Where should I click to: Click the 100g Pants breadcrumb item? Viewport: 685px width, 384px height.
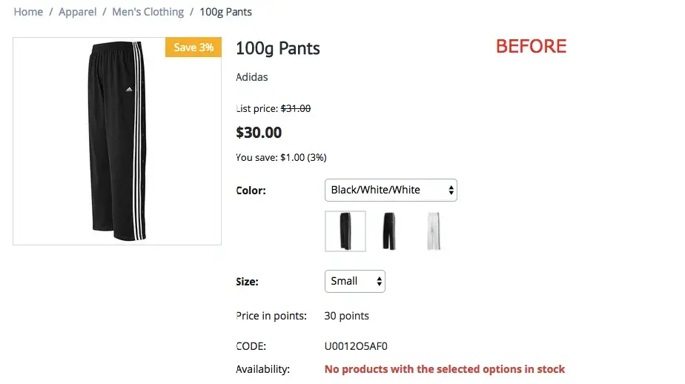[225, 12]
